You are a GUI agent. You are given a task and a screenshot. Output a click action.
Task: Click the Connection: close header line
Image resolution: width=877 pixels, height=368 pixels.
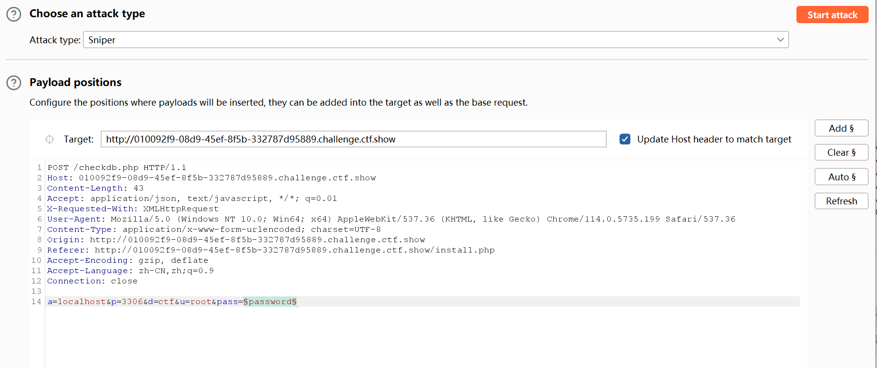tap(92, 281)
